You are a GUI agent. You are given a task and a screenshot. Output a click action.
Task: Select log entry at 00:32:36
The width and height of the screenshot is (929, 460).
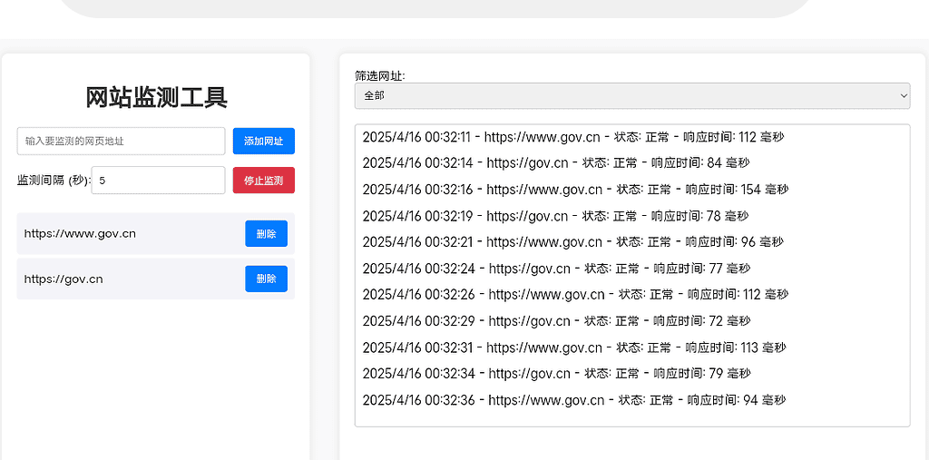(x=574, y=400)
